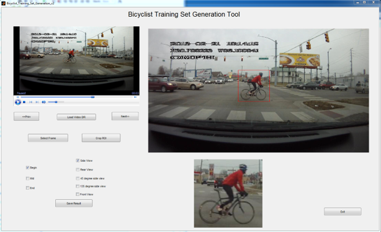Viewport: 381px width, 232px height.
Task: Click the Load Video DIR button
Action: click(76, 117)
